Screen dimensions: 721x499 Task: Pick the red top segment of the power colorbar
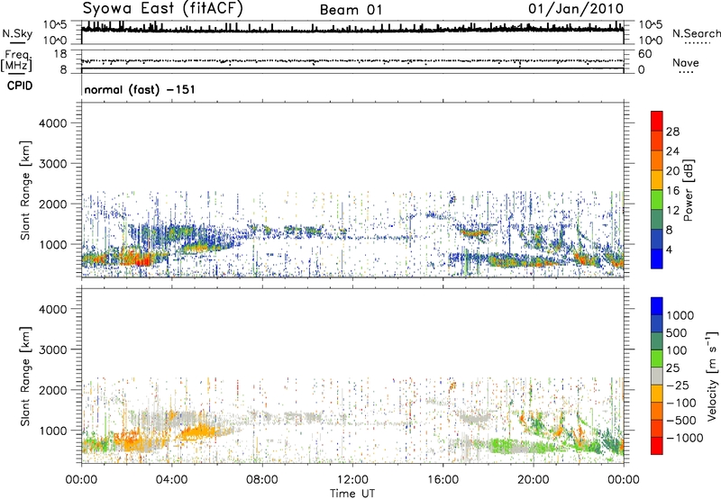pos(657,122)
